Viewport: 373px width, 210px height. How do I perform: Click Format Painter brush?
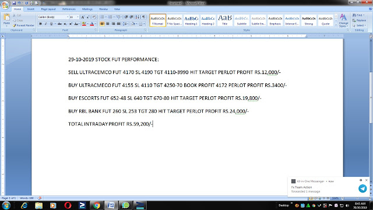point(23,25)
